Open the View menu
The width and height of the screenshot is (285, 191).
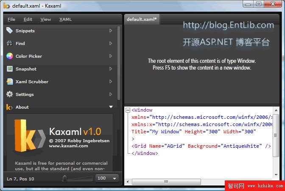click(x=46, y=19)
